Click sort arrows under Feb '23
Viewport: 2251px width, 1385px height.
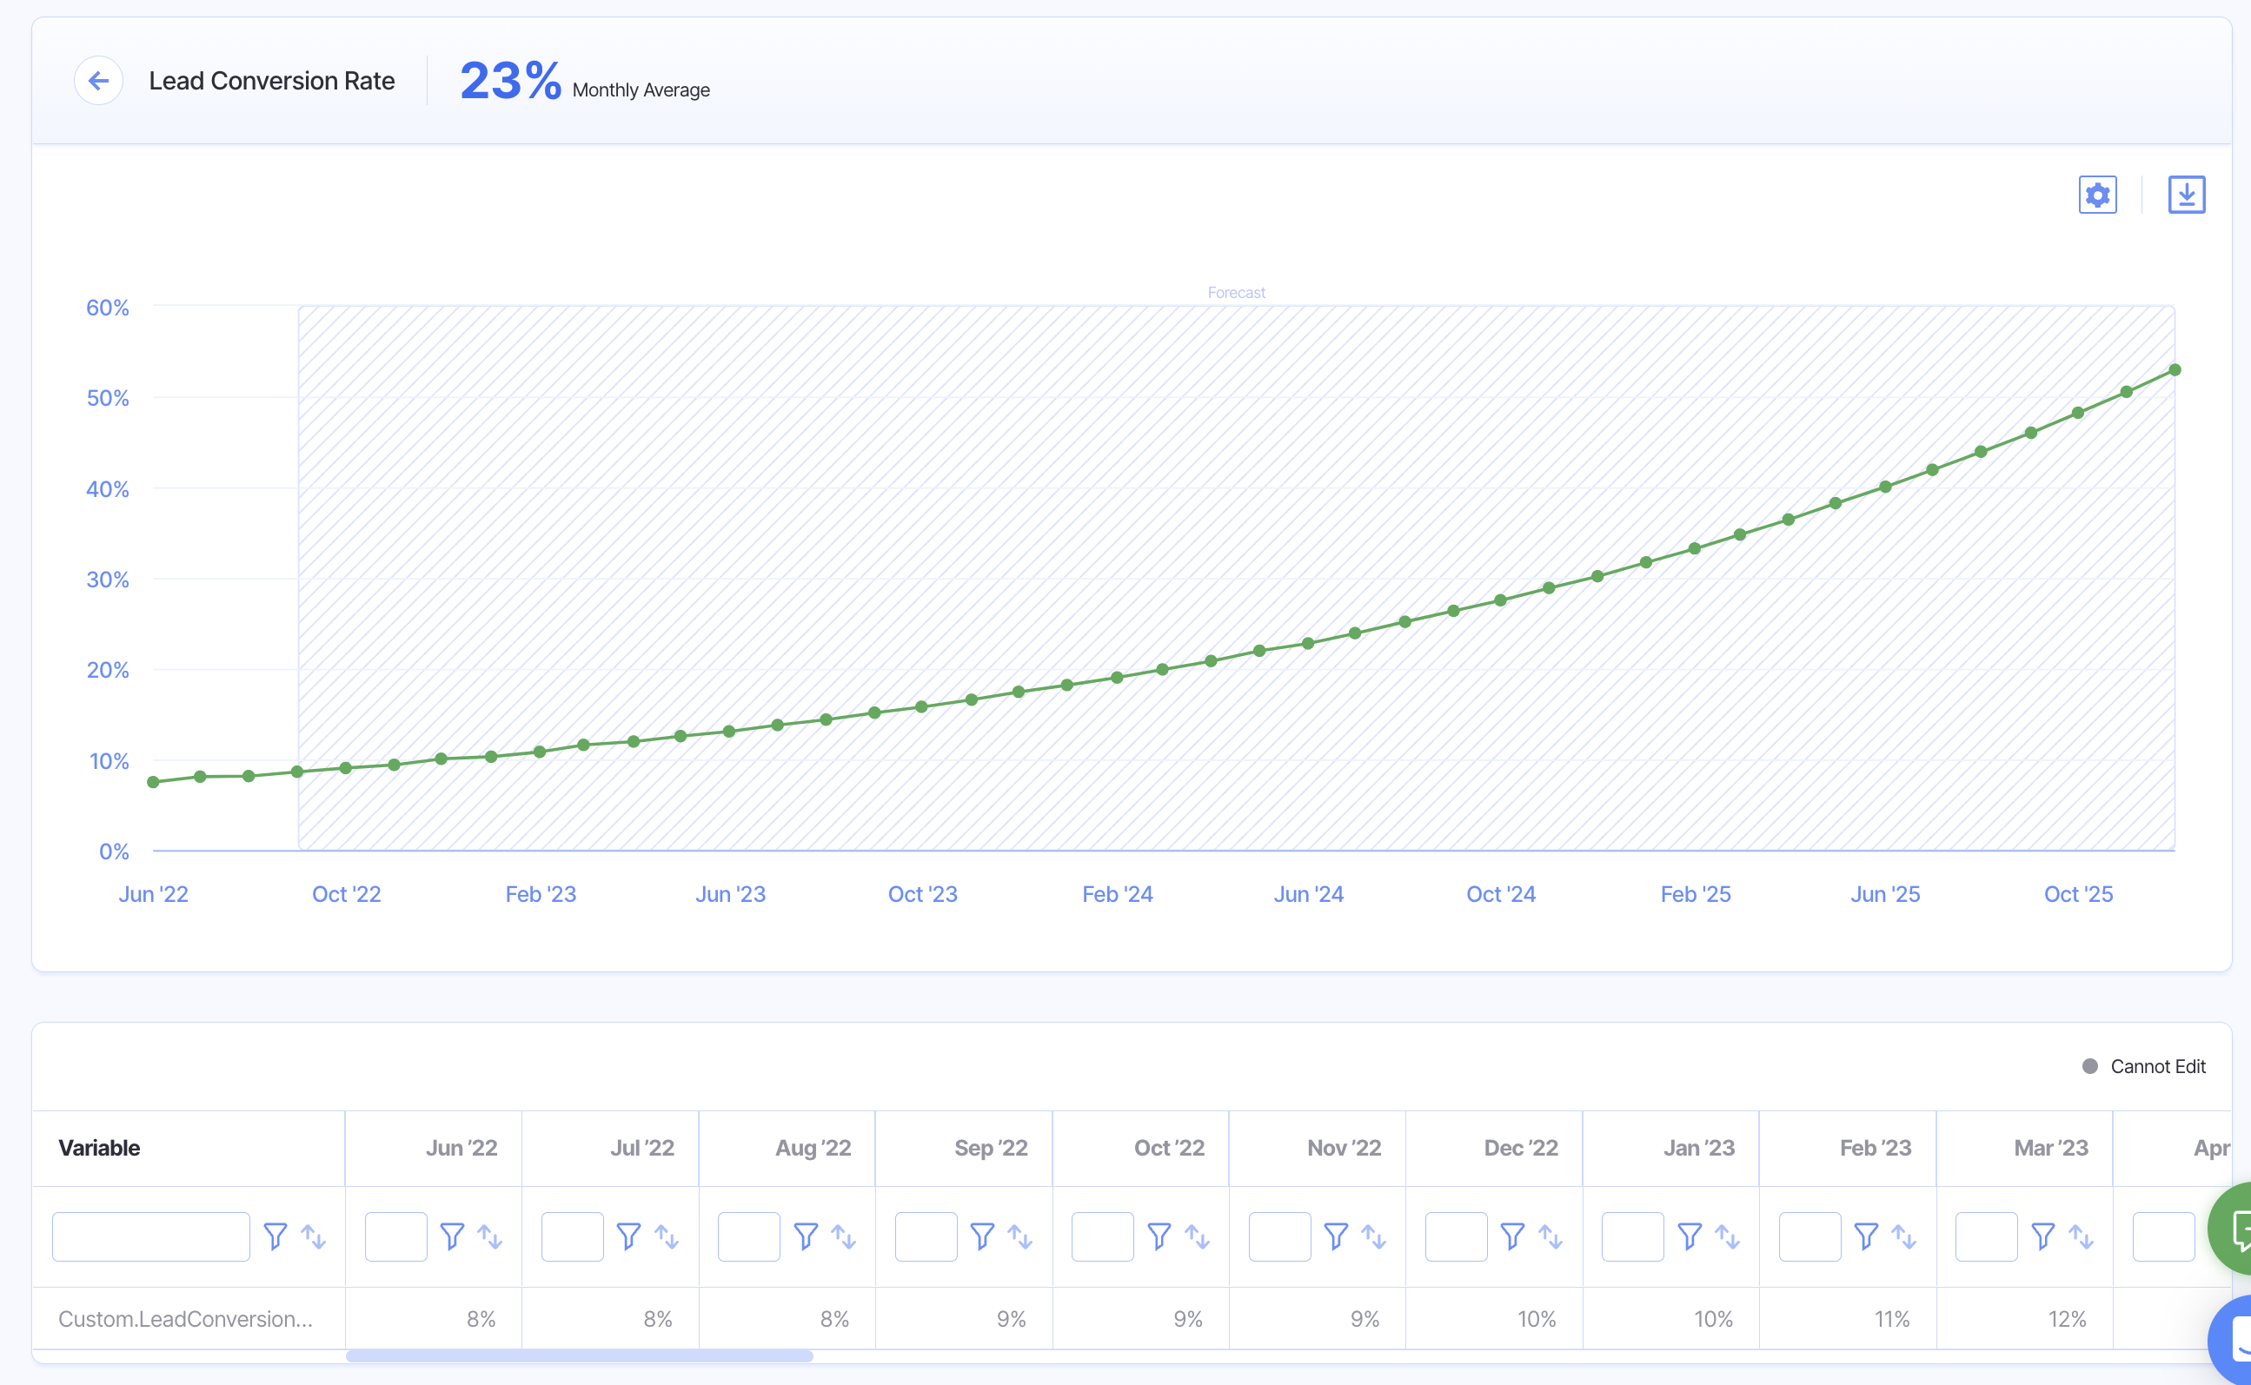(x=1905, y=1236)
